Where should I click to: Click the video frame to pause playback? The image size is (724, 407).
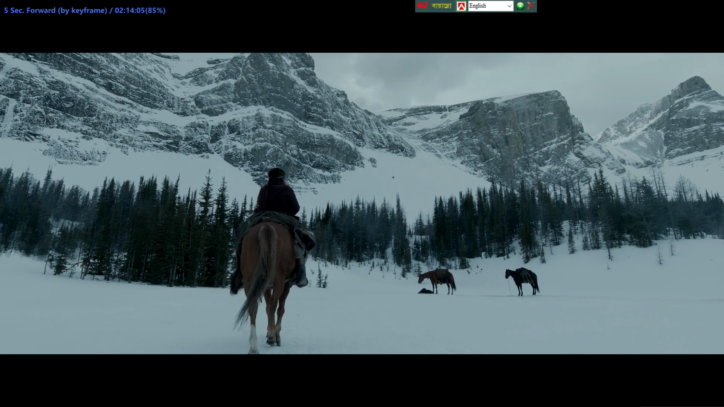[x=362, y=203]
